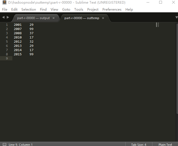Toggle the side bar panel switcher icon
Viewport: 178px width, 146px height.
coord(4,144)
